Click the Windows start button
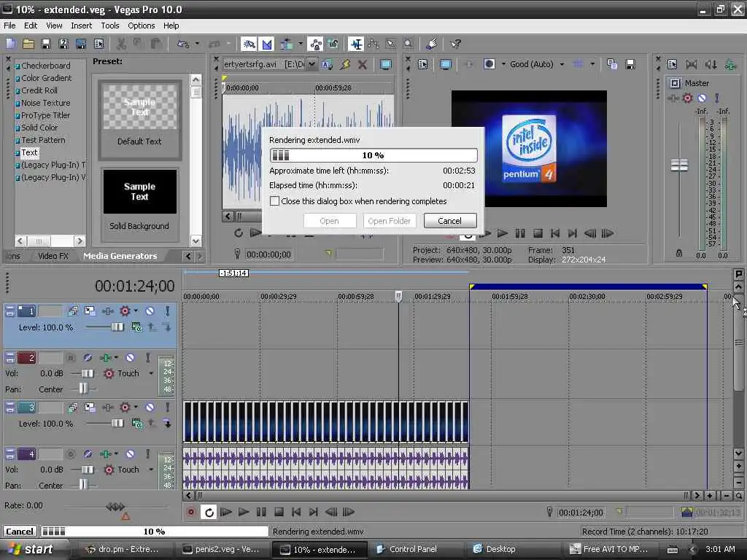 coord(32,549)
